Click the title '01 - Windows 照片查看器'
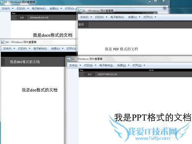This screenshot has height=144, width=192. click(98, 11)
